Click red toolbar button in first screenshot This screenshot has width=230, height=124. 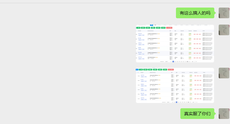169,28
